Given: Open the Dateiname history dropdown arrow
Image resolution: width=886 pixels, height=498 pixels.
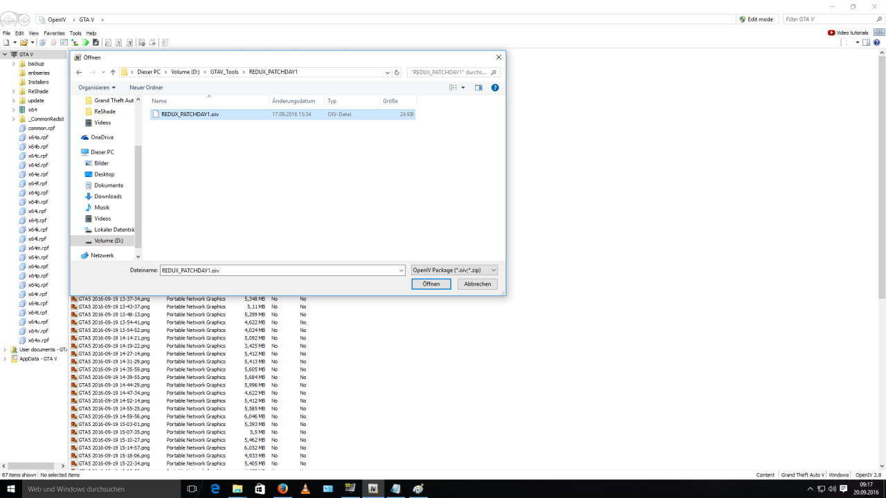Looking at the screenshot, I should tap(401, 270).
